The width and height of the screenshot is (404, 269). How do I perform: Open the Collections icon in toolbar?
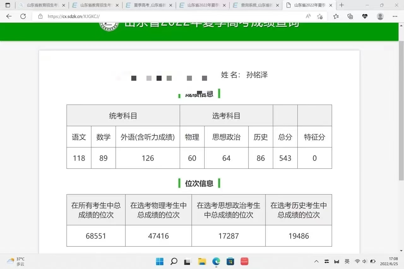coord(350,16)
